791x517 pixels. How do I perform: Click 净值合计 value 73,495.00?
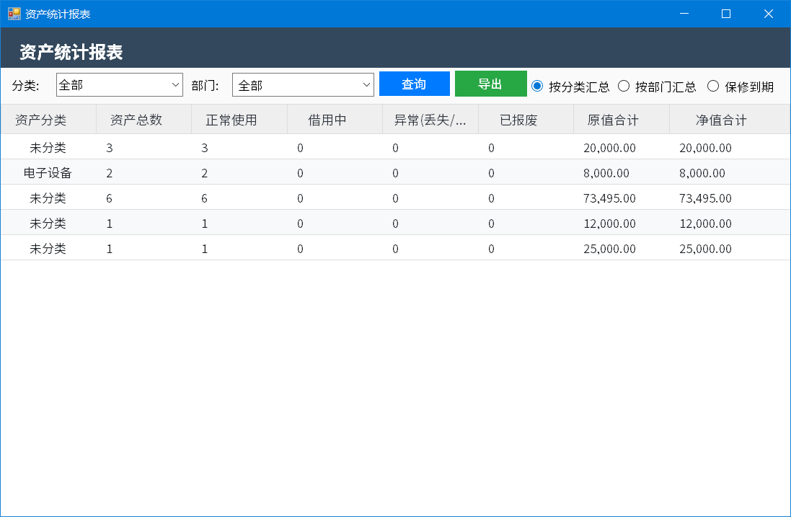coord(705,198)
